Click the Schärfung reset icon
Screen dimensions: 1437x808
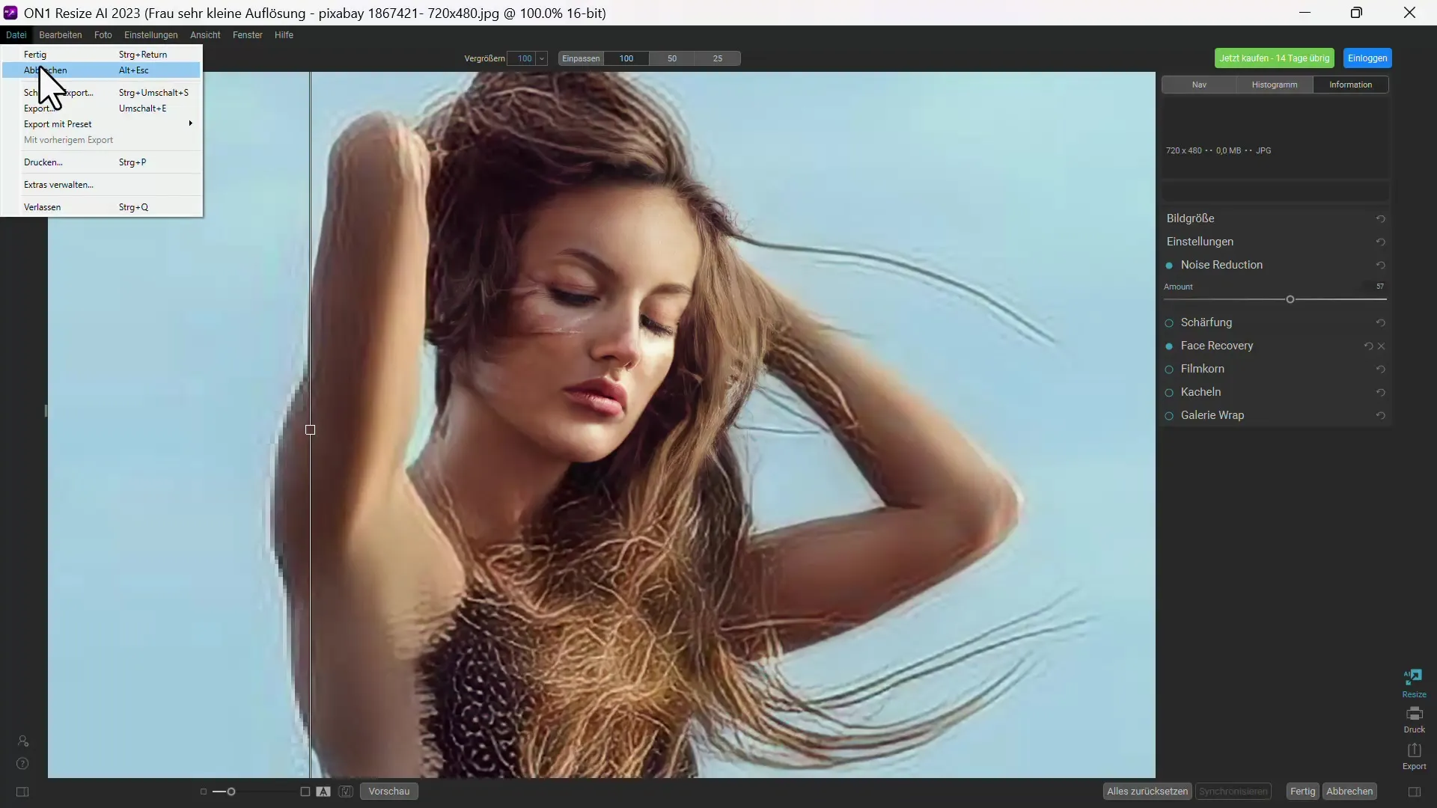[x=1381, y=322]
